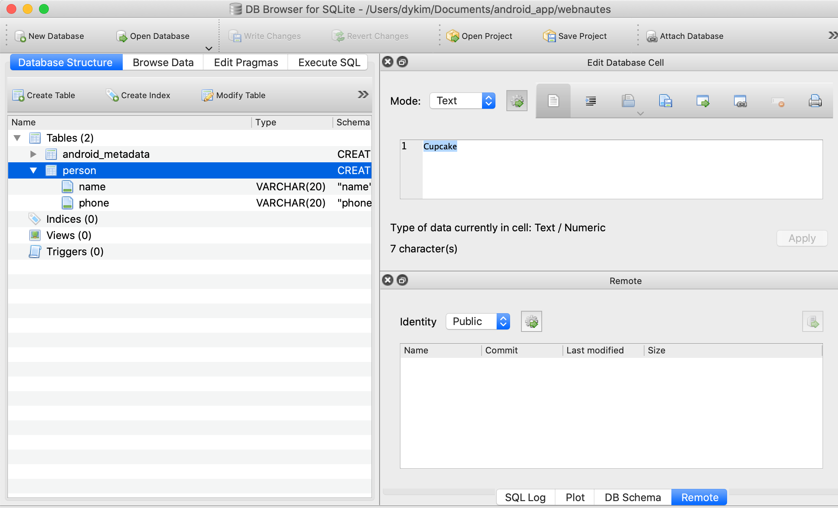This screenshot has width=838, height=508.
Task: Click the word wrap indent icon
Action: click(591, 101)
